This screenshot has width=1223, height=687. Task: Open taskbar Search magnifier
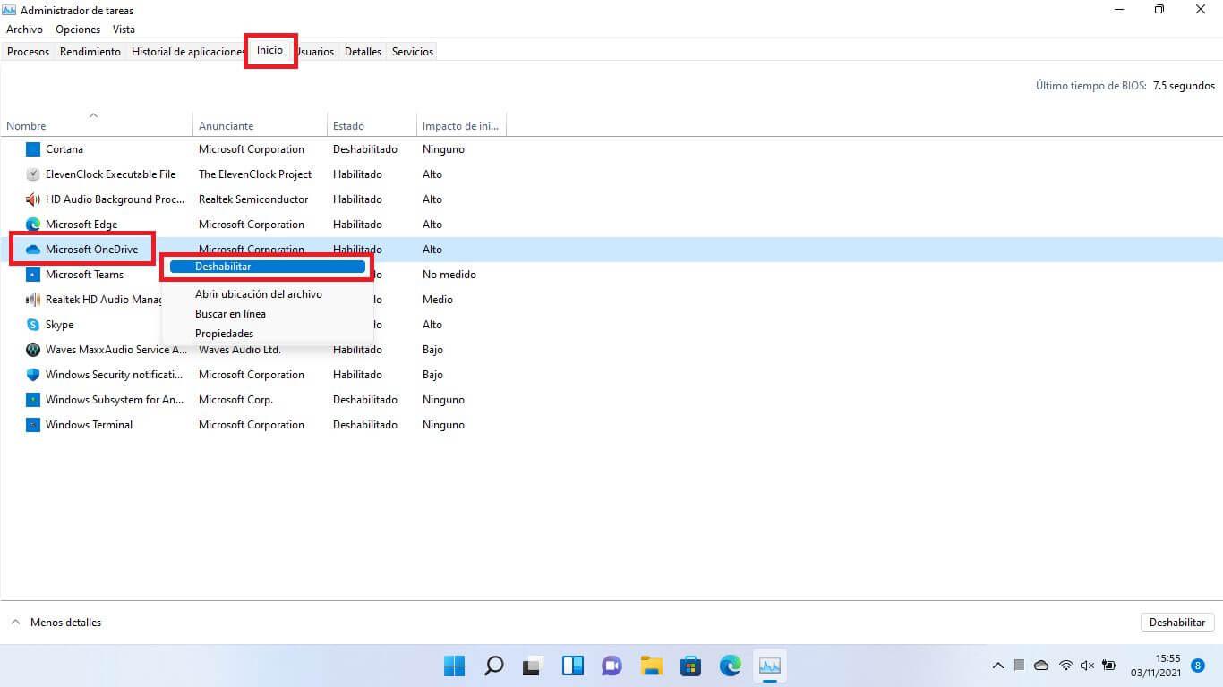493,666
